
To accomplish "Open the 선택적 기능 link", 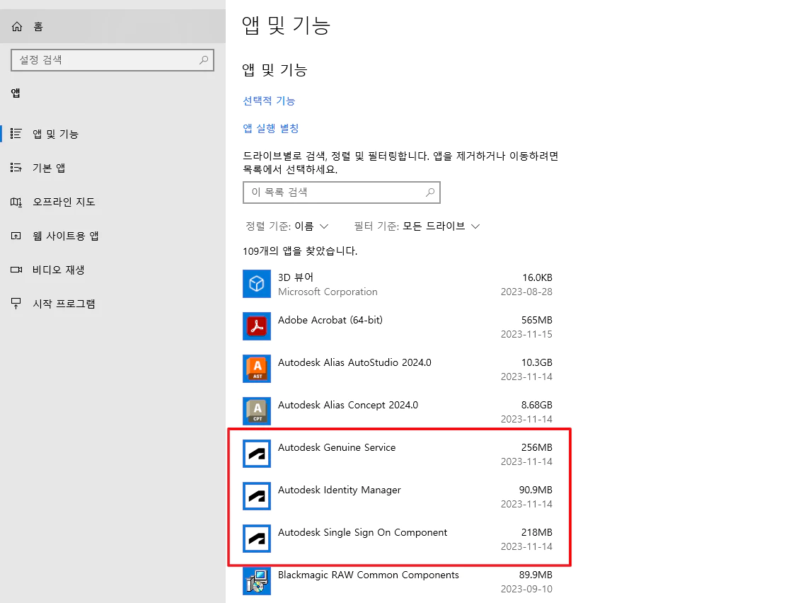I will (269, 100).
